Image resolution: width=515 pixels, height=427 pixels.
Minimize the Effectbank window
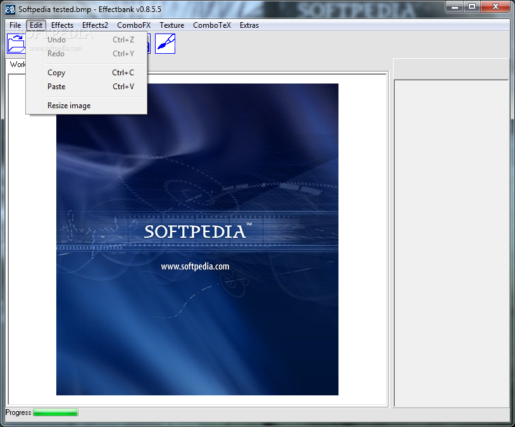455,7
